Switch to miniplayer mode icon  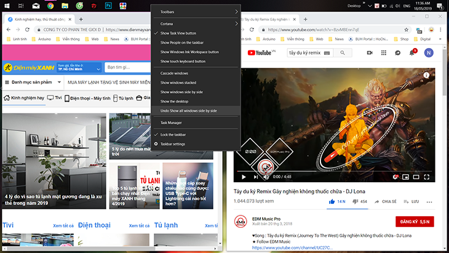tap(405, 177)
